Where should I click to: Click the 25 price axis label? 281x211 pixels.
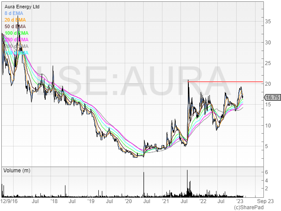(268, 63)
